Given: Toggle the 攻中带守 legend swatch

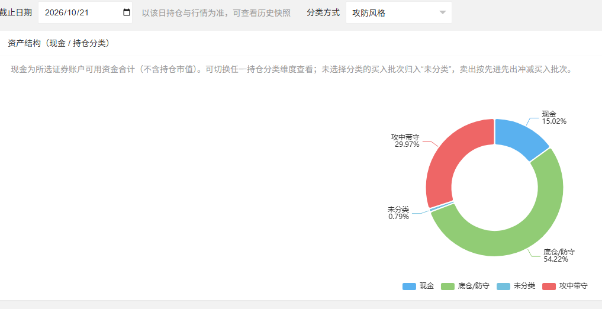Looking at the screenshot, I should [549, 287].
